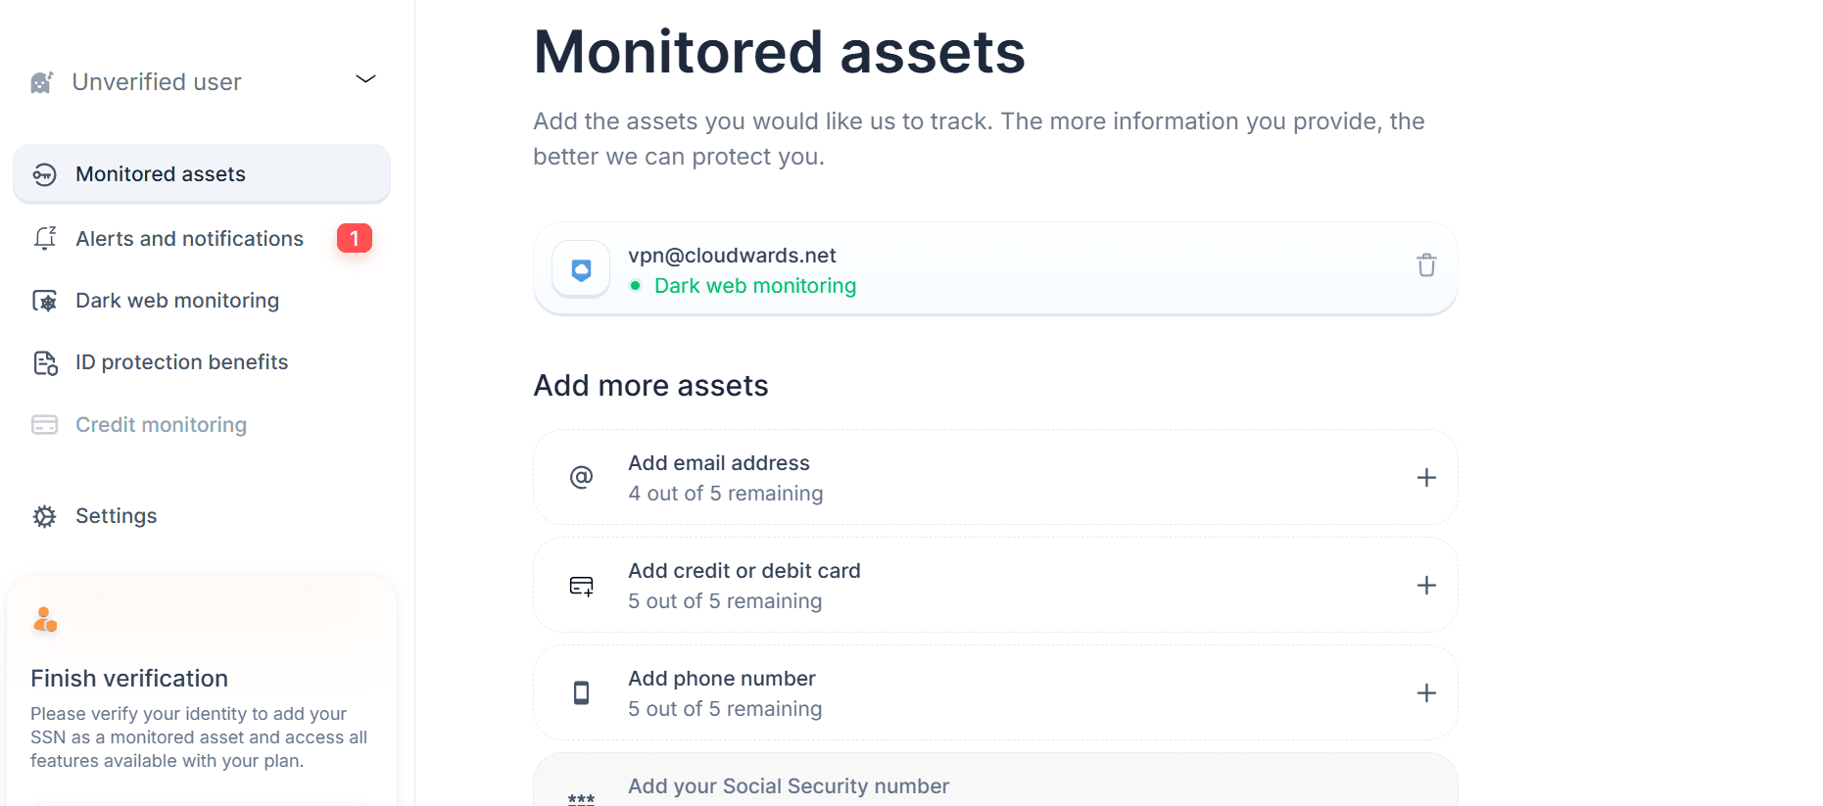Open Monitored assets in sidebar

(x=161, y=174)
